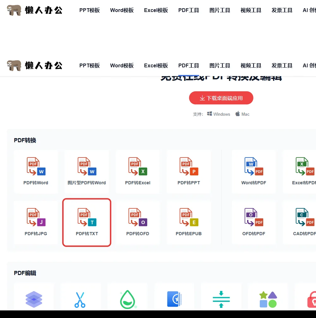Click the Mac text label
The height and width of the screenshot is (318, 316).
pos(245,114)
